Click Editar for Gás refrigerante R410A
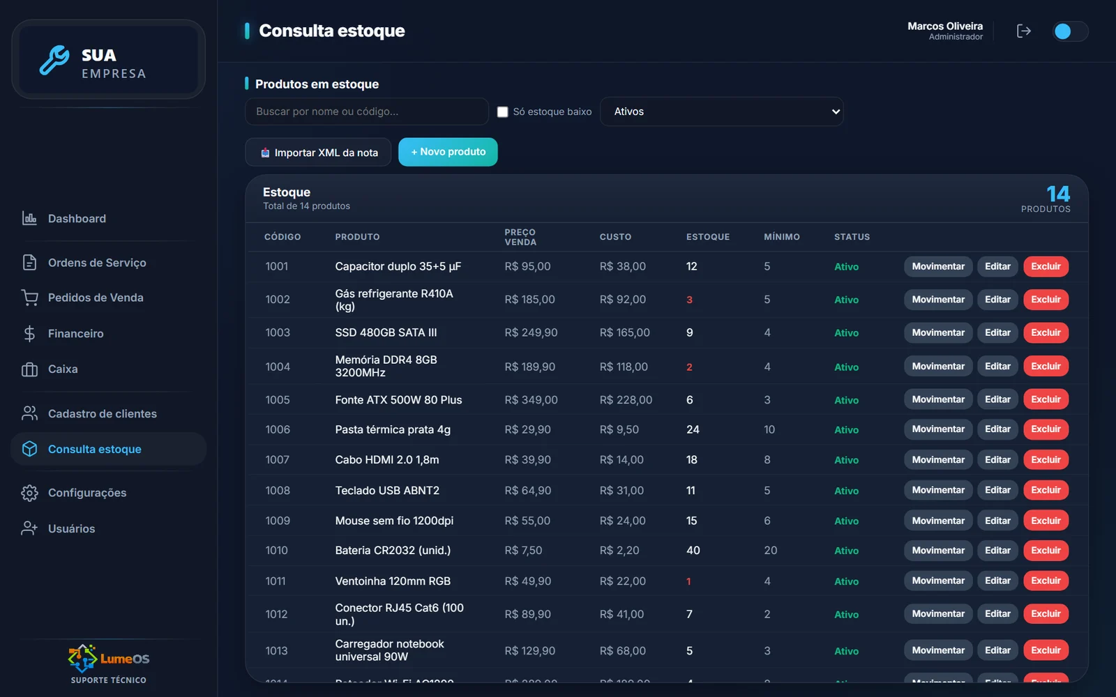Screen dimensions: 1116x697 (x=997, y=300)
